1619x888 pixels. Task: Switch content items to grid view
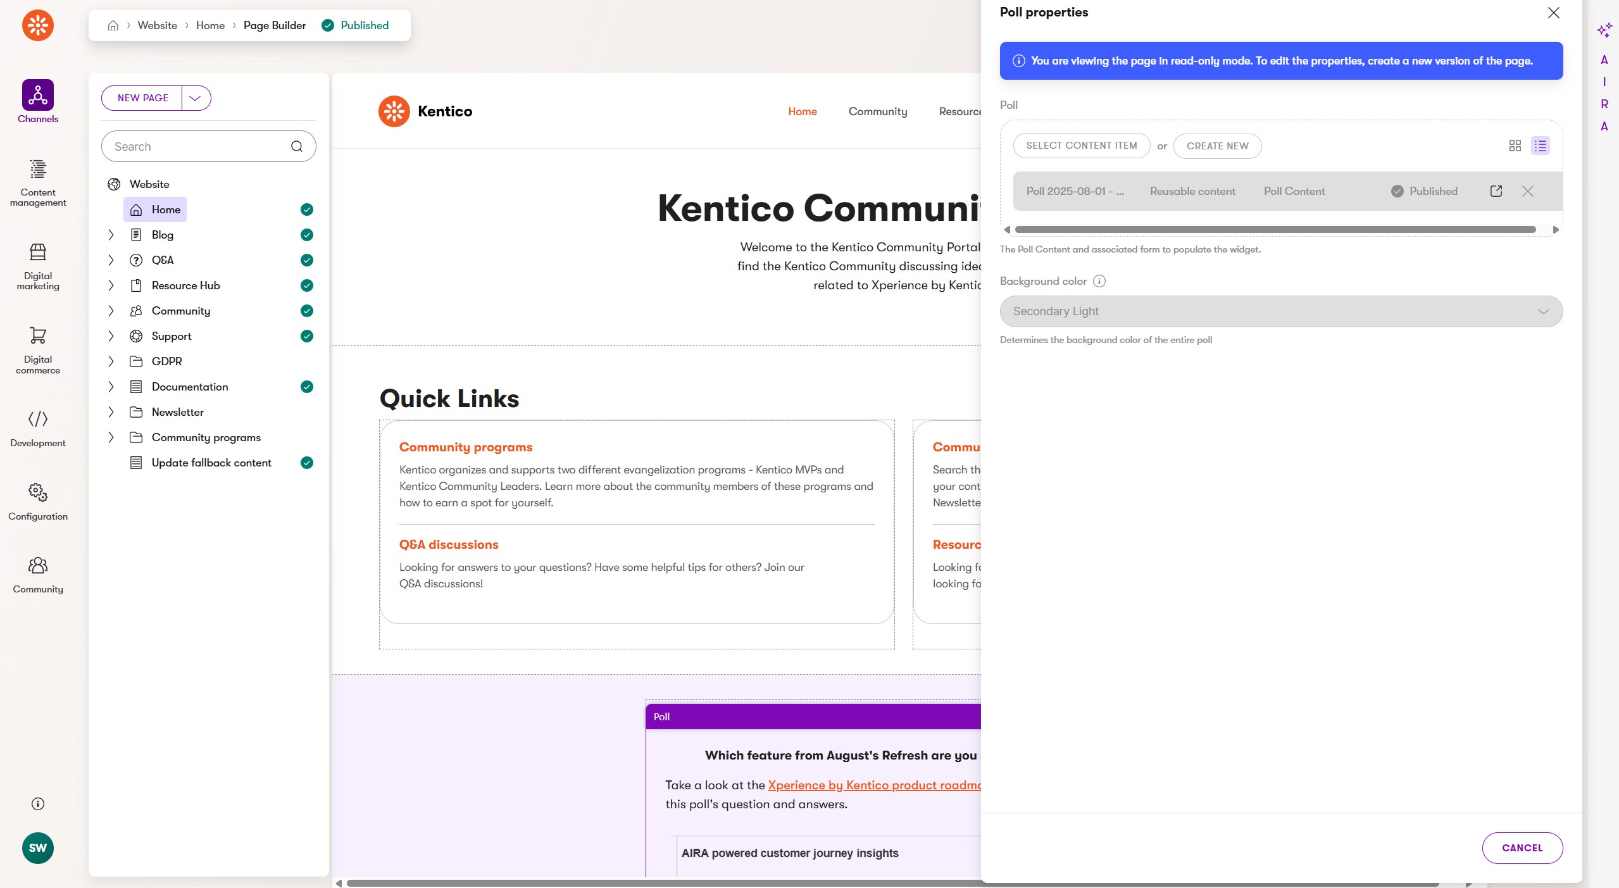1515,146
